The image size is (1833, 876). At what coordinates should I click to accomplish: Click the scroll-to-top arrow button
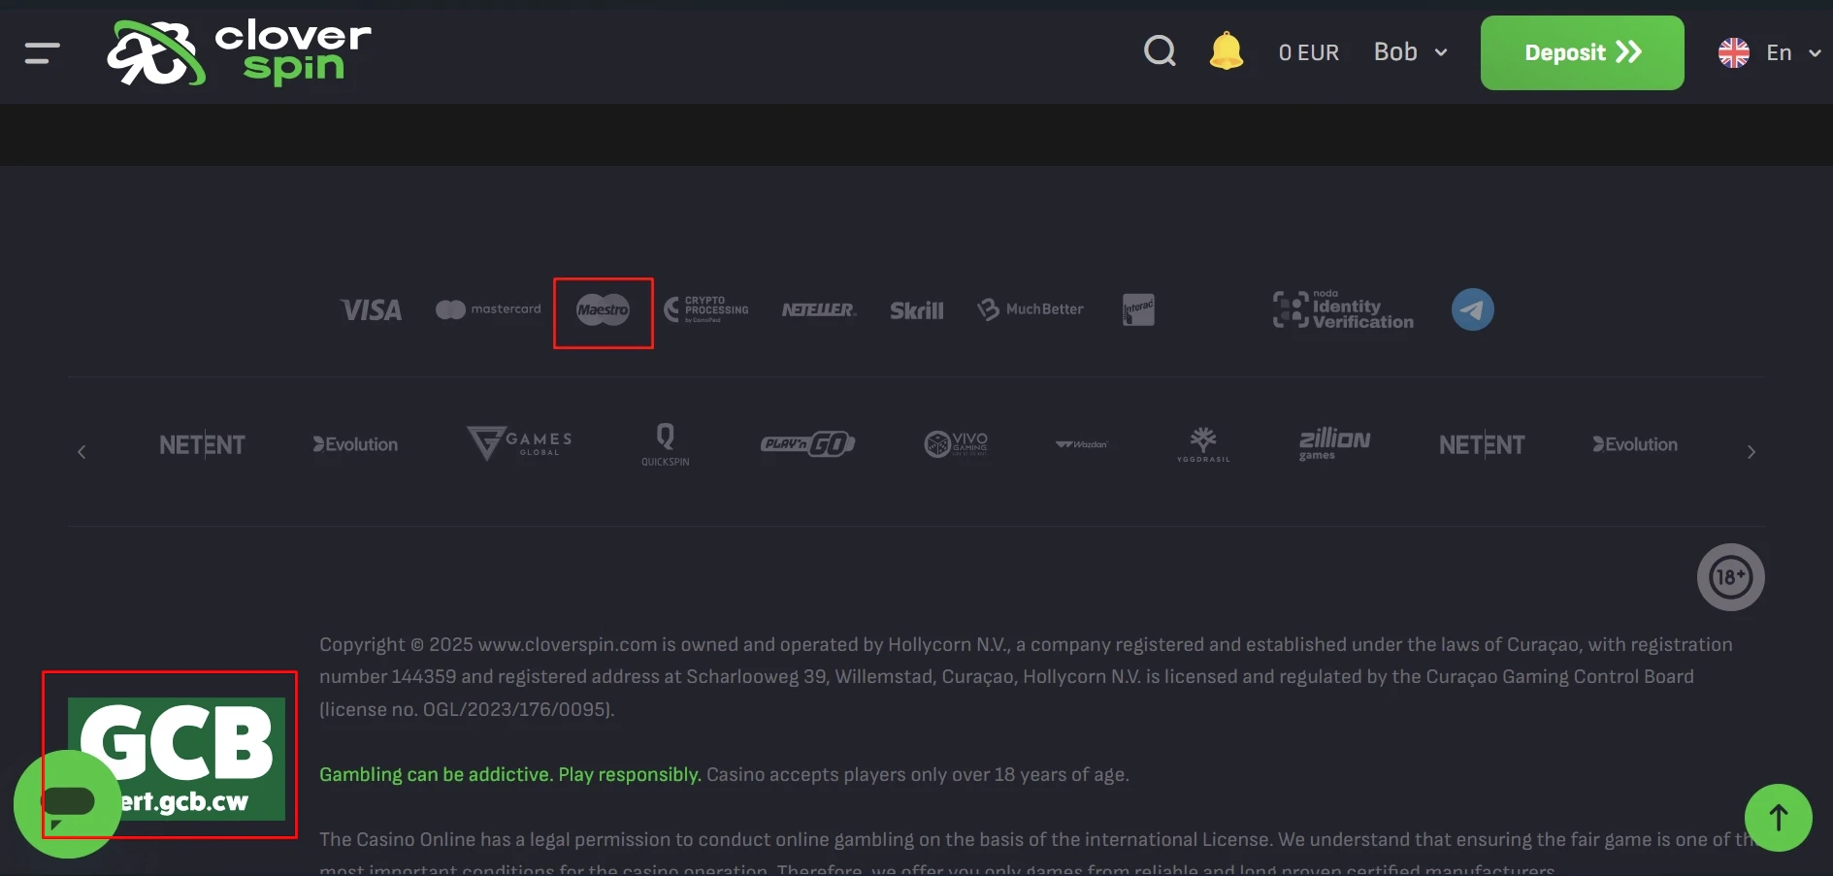coord(1778,818)
